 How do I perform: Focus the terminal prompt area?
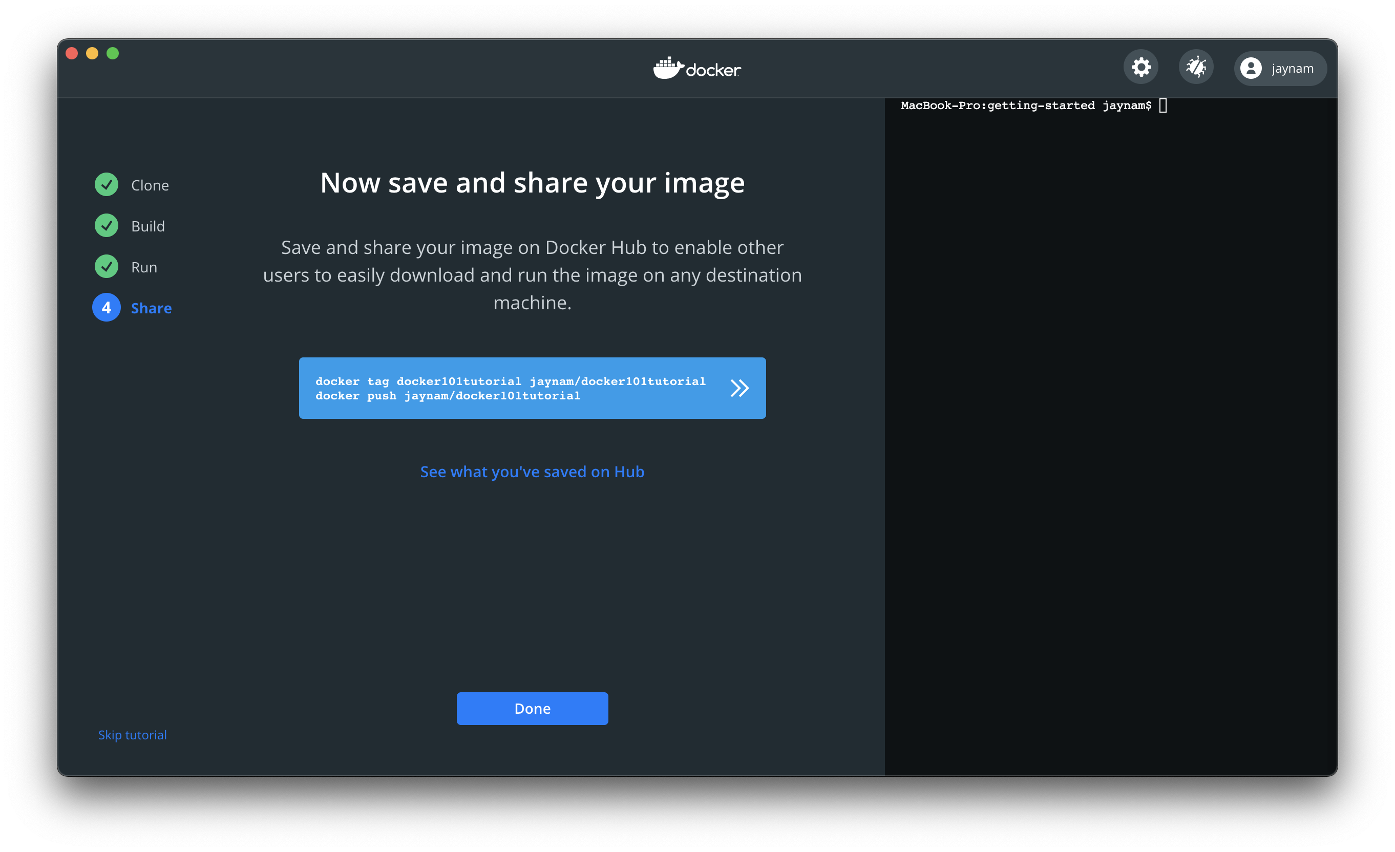click(1110, 396)
